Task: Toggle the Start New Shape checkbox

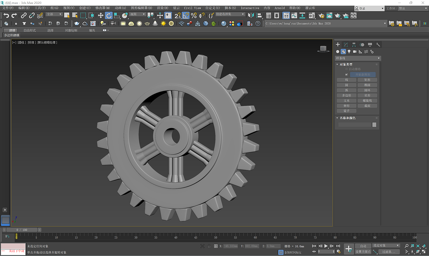Action: (x=347, y=75)
